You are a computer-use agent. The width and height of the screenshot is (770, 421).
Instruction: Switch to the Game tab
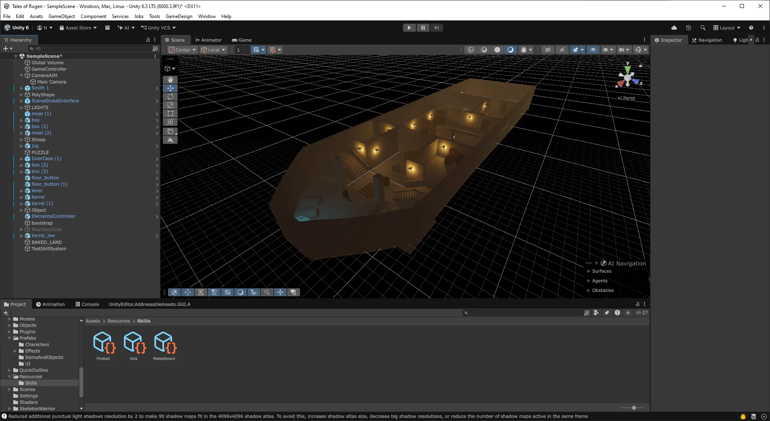[x=242, y=40]
